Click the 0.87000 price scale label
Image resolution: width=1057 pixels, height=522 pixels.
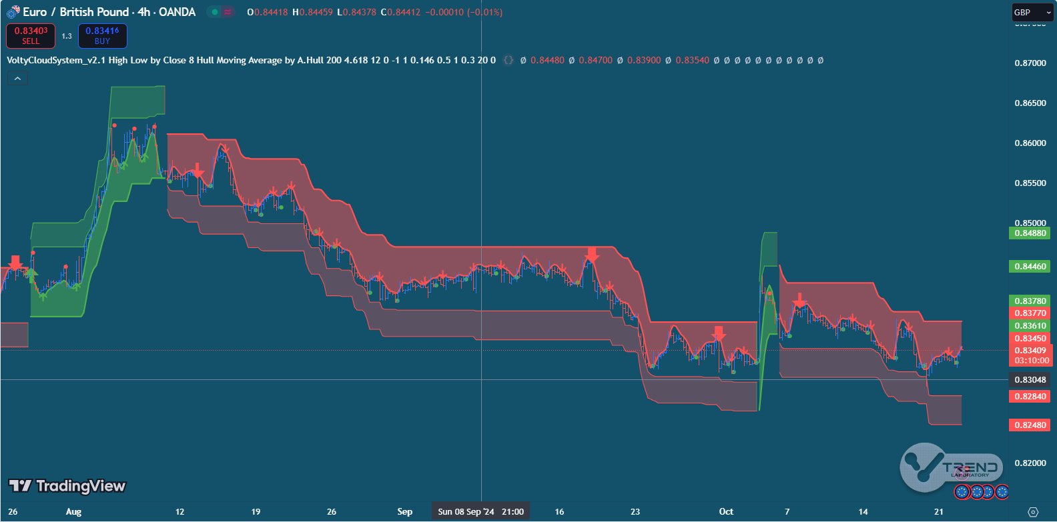coord(1030,63)
